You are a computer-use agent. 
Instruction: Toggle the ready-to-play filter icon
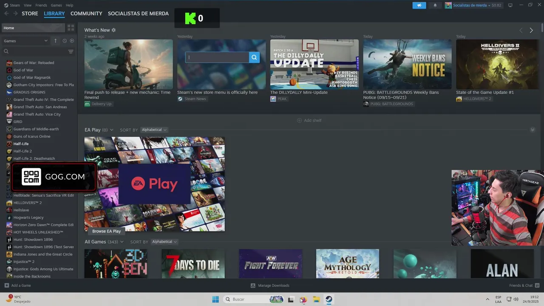(71, 41)
